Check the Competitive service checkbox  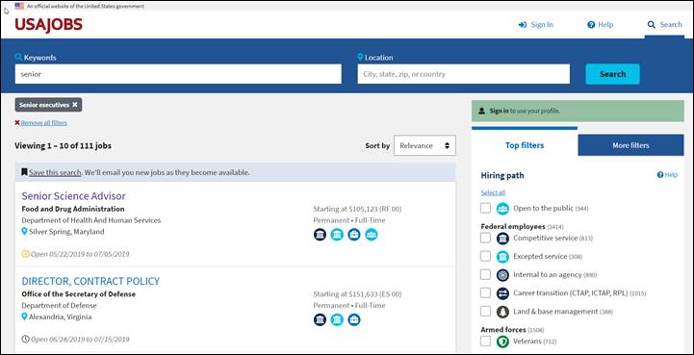[485, 239]
